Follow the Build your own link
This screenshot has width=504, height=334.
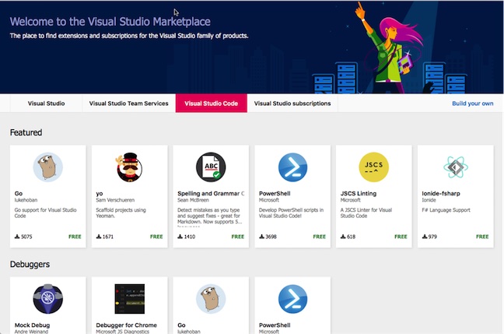pos(473,104)
